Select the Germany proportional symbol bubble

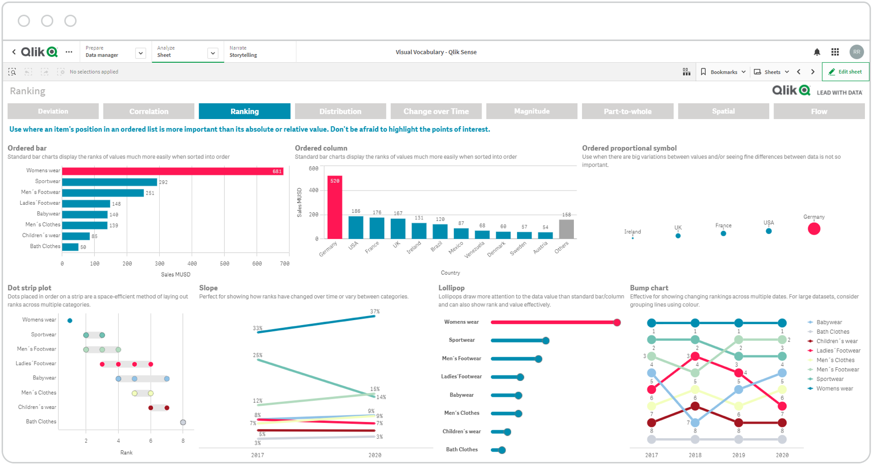(814, 229)
